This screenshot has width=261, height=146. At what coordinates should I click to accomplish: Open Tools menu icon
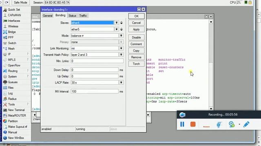tap(5, 104)
